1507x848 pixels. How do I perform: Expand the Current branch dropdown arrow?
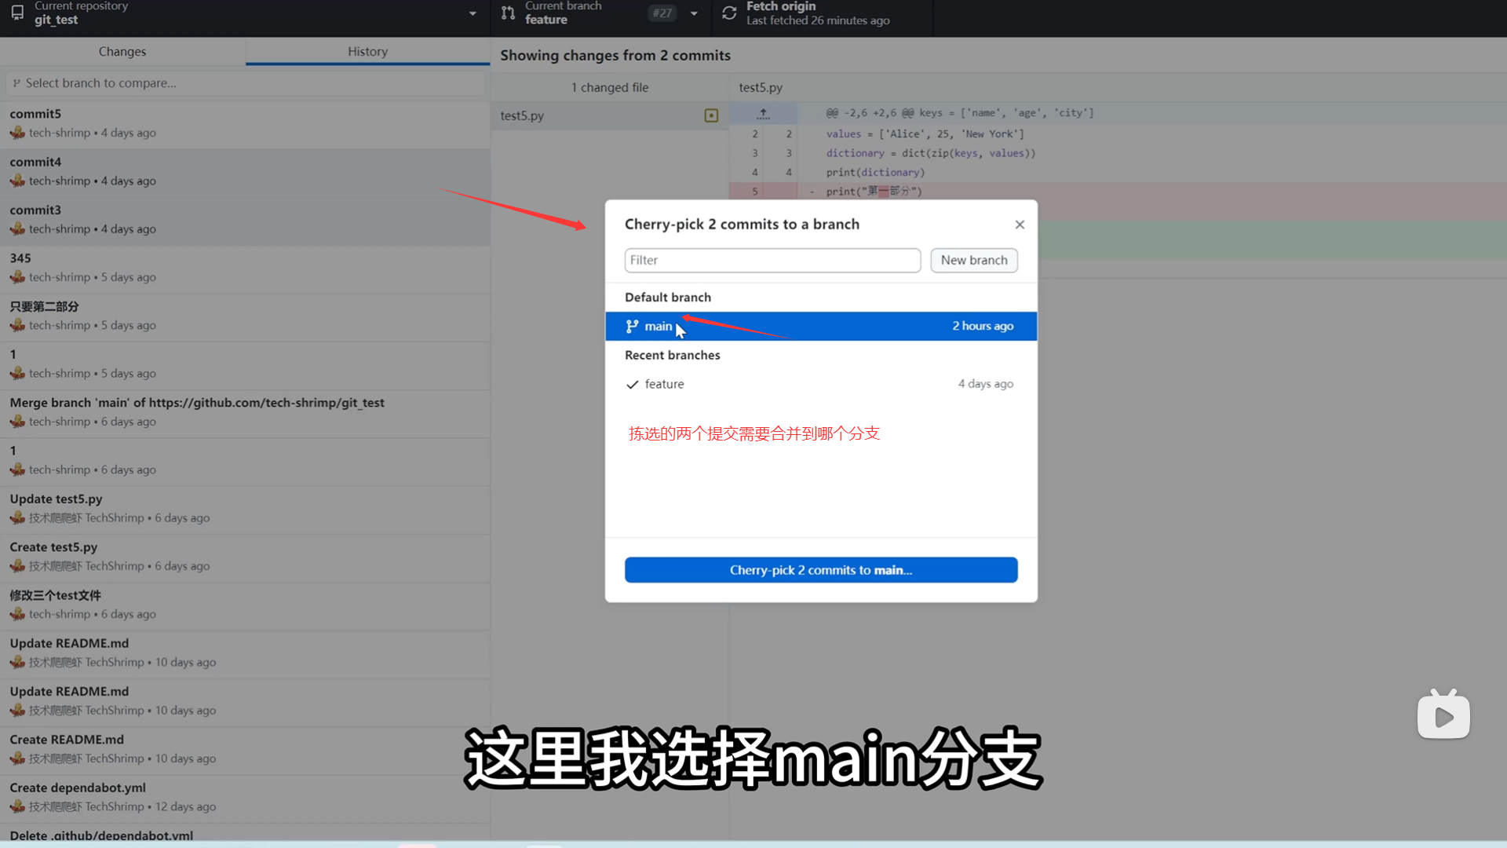click(694, 13)
